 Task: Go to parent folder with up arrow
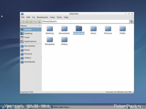(39, 21)
